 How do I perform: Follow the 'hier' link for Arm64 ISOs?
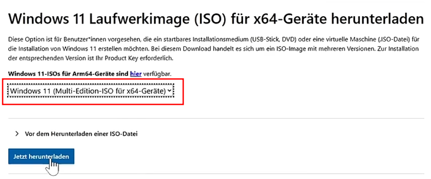pos(135,75)
